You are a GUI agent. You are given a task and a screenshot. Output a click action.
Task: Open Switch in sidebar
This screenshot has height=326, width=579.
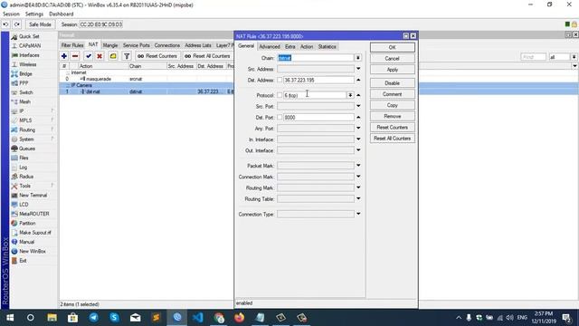[26, 92]
